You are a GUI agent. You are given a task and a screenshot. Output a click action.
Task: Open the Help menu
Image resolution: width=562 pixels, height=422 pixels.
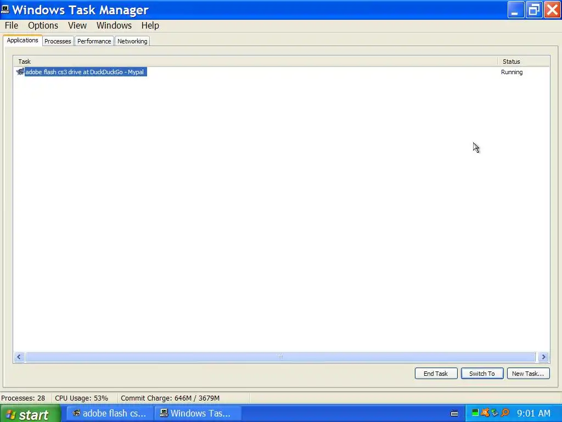click(150, 25)
